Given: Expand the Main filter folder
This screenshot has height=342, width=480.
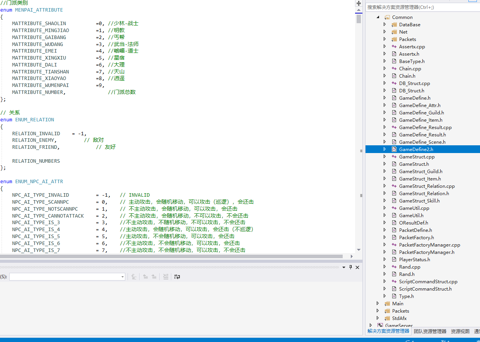Looking at the screenshot, I should [x=378, y=303].
